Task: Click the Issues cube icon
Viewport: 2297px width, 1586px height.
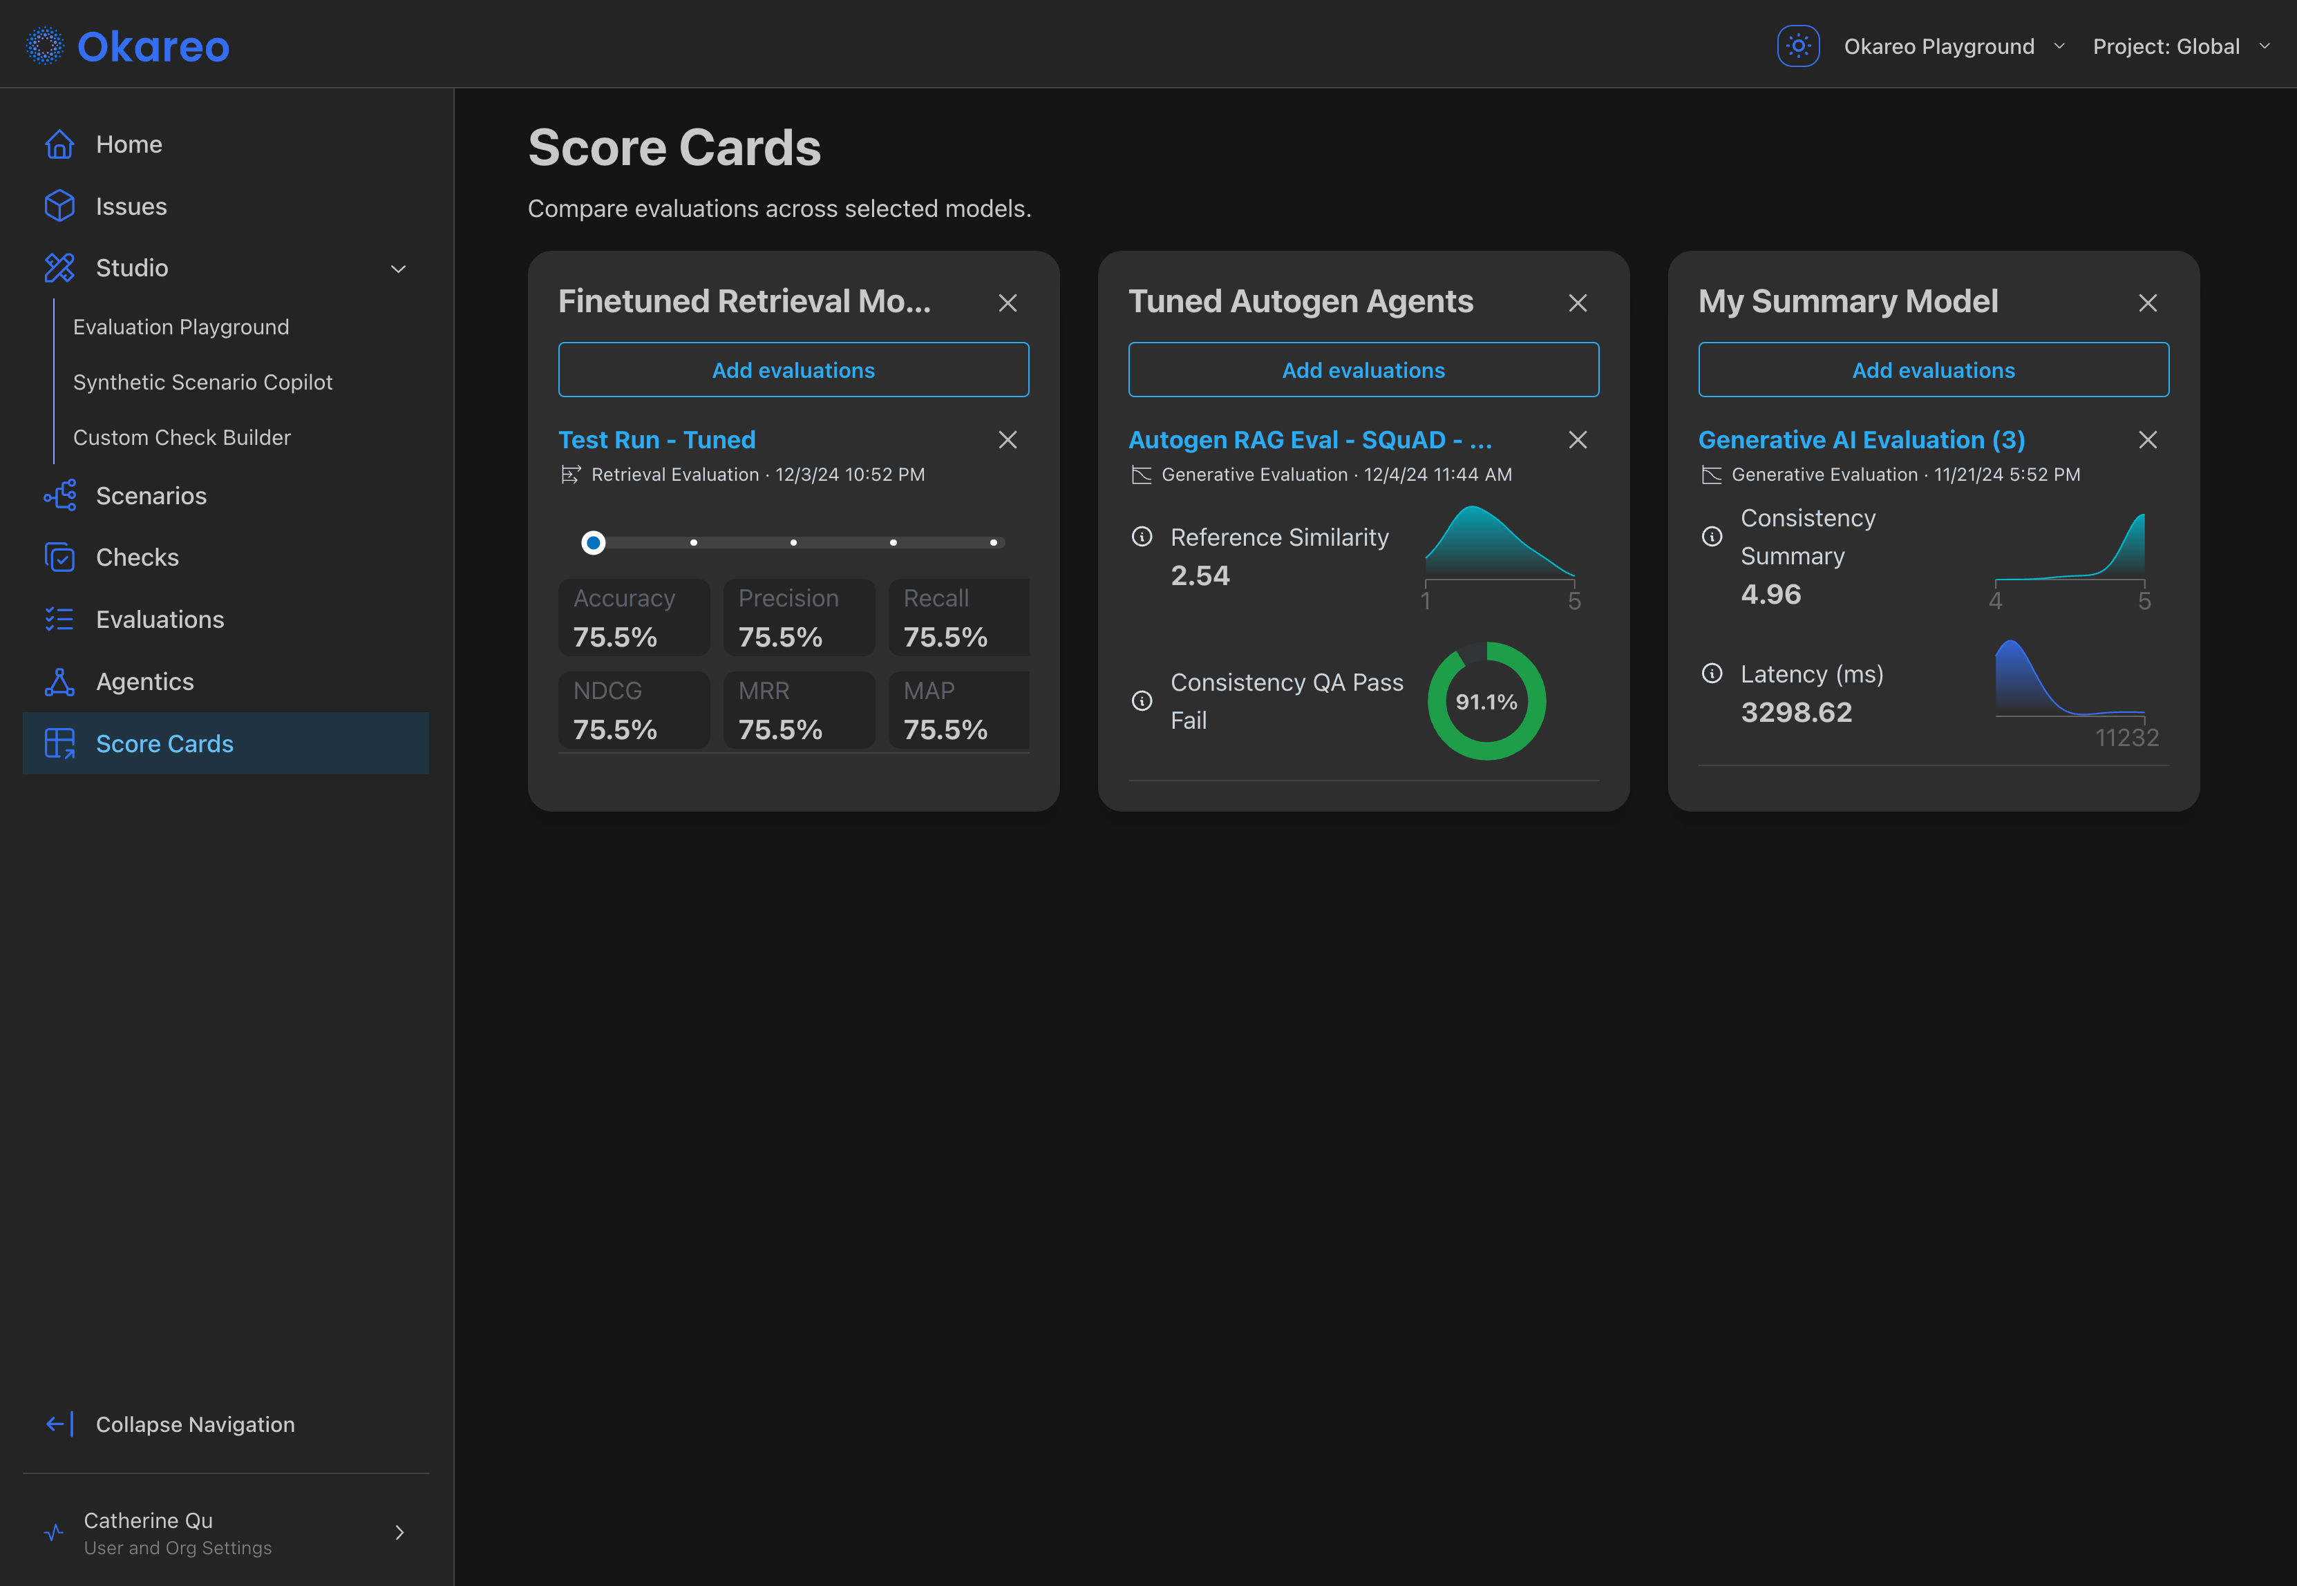Action: (x=59, y=206)
